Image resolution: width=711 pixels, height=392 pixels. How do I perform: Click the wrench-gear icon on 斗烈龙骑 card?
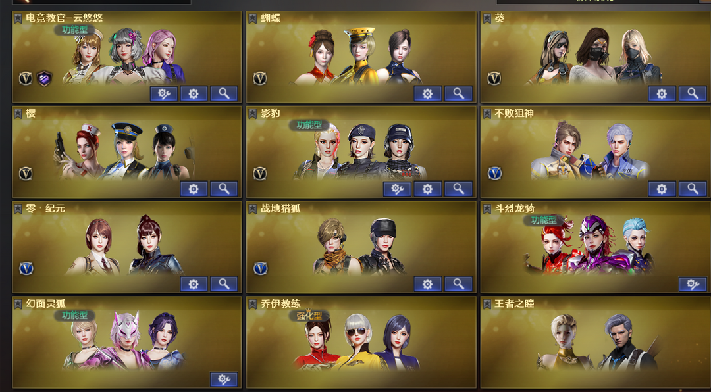tap(693, 284)
